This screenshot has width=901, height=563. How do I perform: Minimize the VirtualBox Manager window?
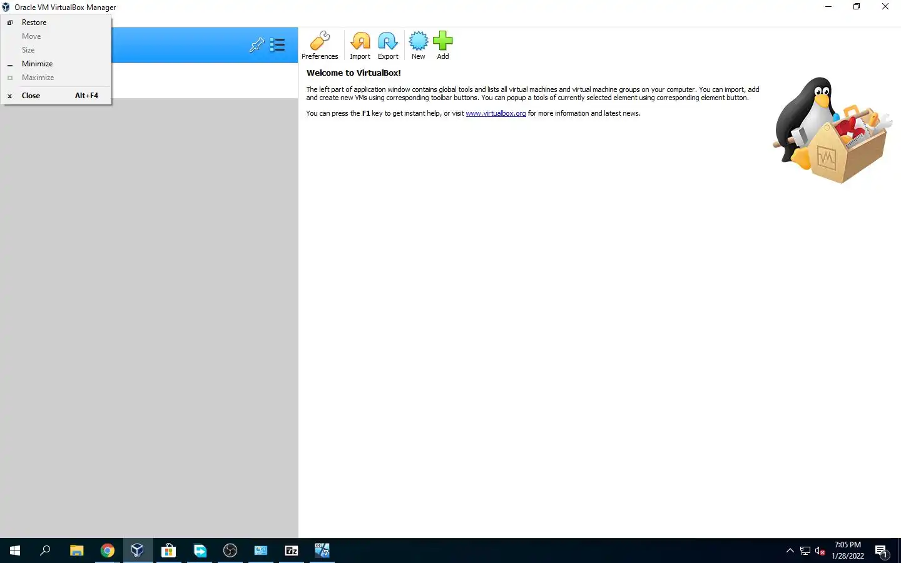click(x=828, y=7)
